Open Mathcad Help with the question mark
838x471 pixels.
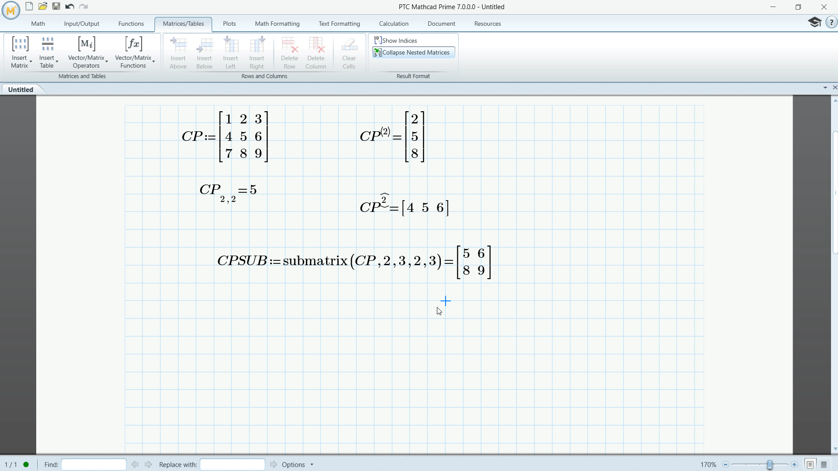point(832,22)
